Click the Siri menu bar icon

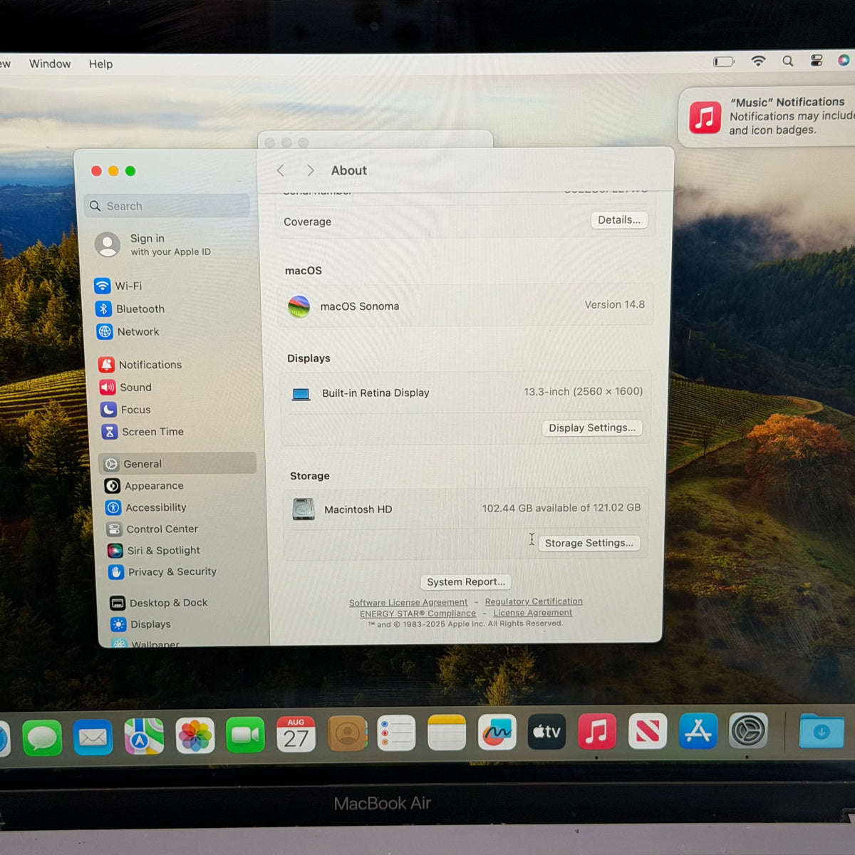(x=844, y=61)
